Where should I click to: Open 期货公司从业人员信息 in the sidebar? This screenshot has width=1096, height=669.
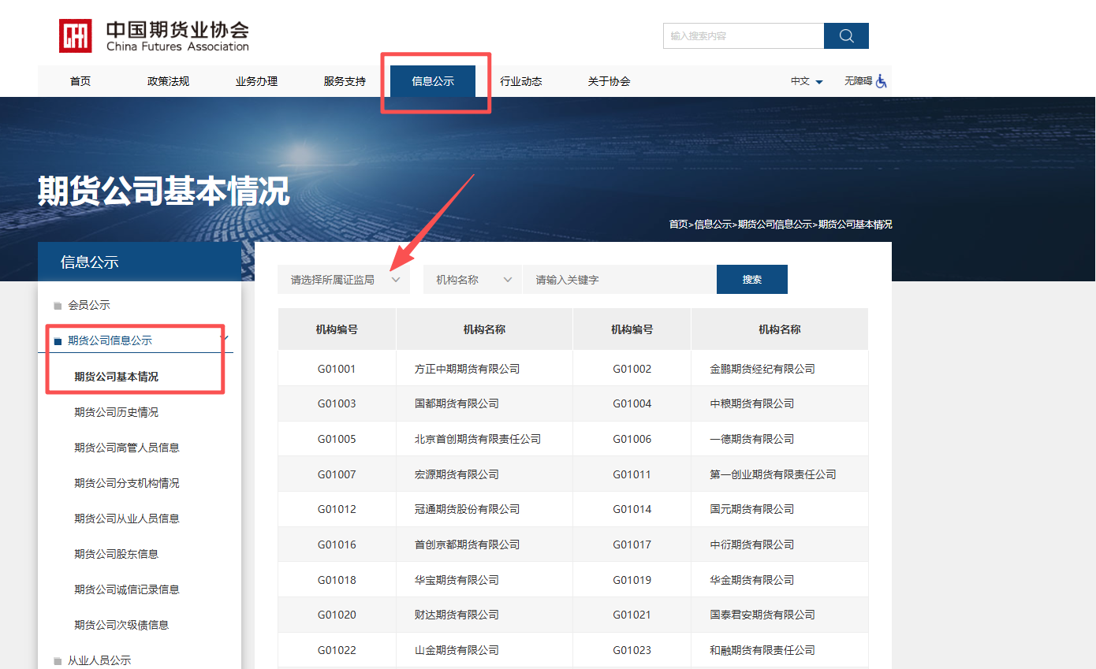tap(127, 518)
